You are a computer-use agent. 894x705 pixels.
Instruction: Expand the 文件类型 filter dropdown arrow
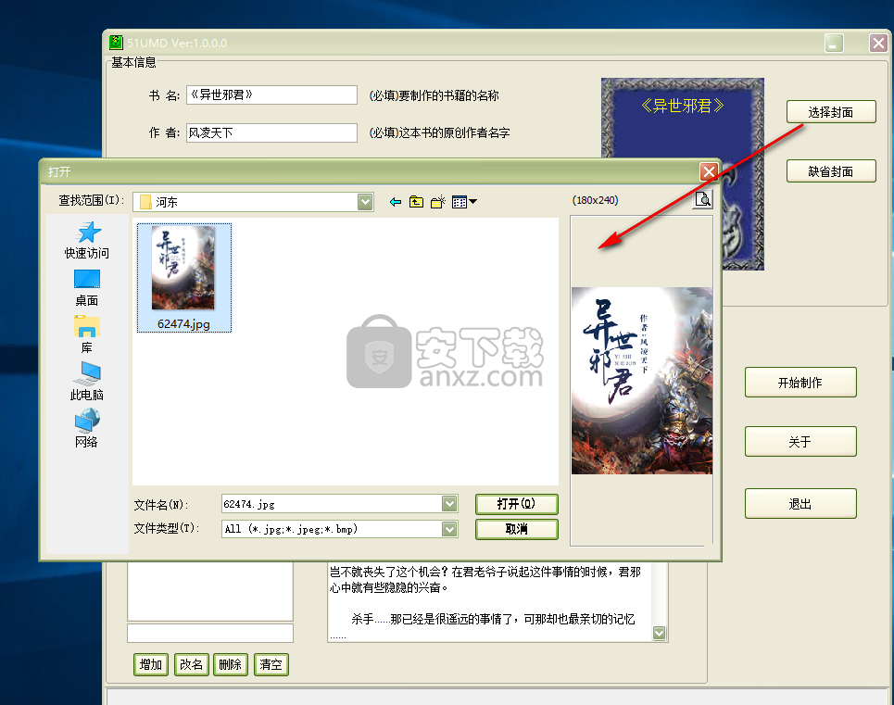449,530
